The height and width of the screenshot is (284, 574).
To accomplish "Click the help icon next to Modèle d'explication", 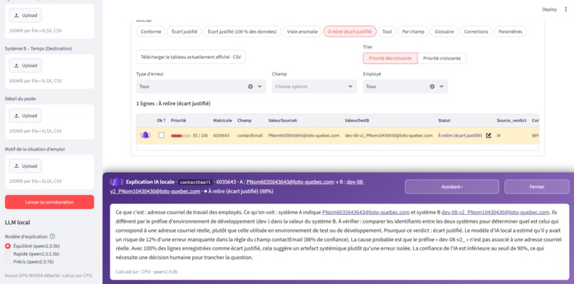I will (x=53, y=236).
